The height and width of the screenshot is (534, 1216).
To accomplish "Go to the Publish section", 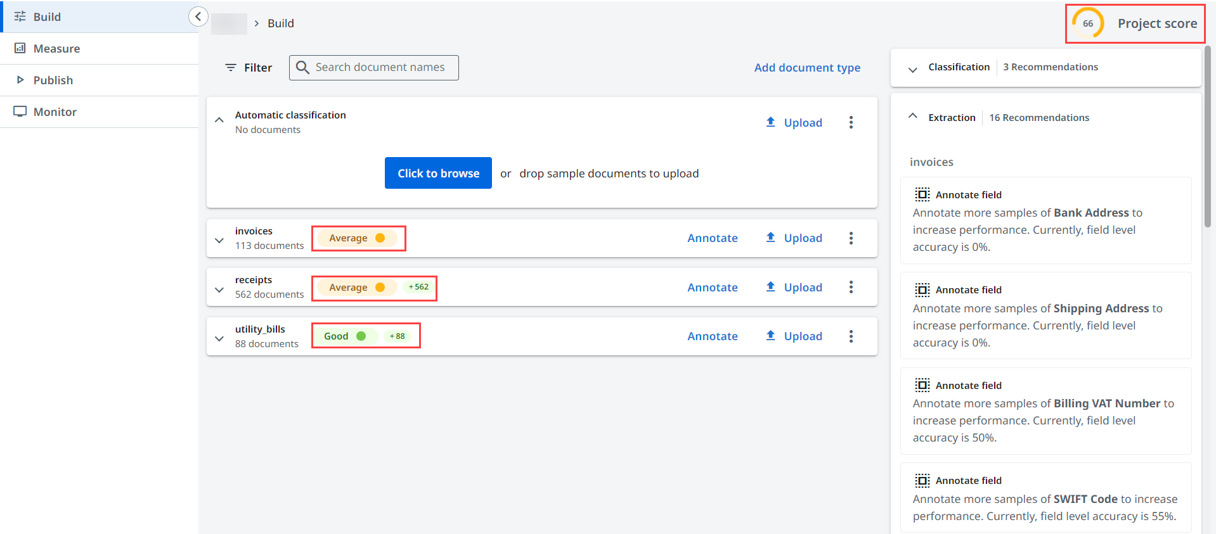I will (x=53, y=80).
